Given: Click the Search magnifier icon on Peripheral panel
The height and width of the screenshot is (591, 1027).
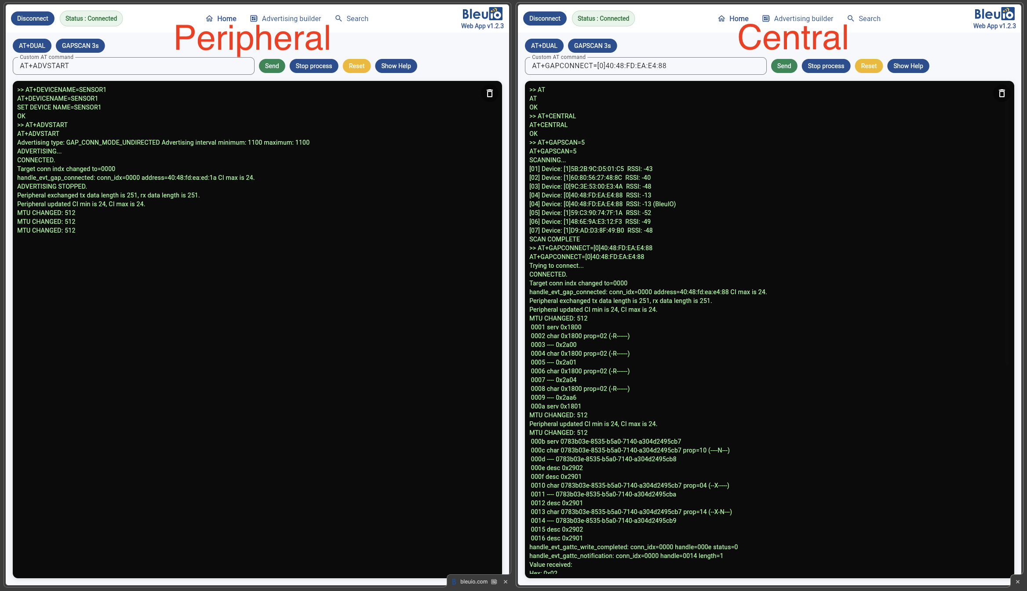Looking at the screenshot, I should point(338,18).
